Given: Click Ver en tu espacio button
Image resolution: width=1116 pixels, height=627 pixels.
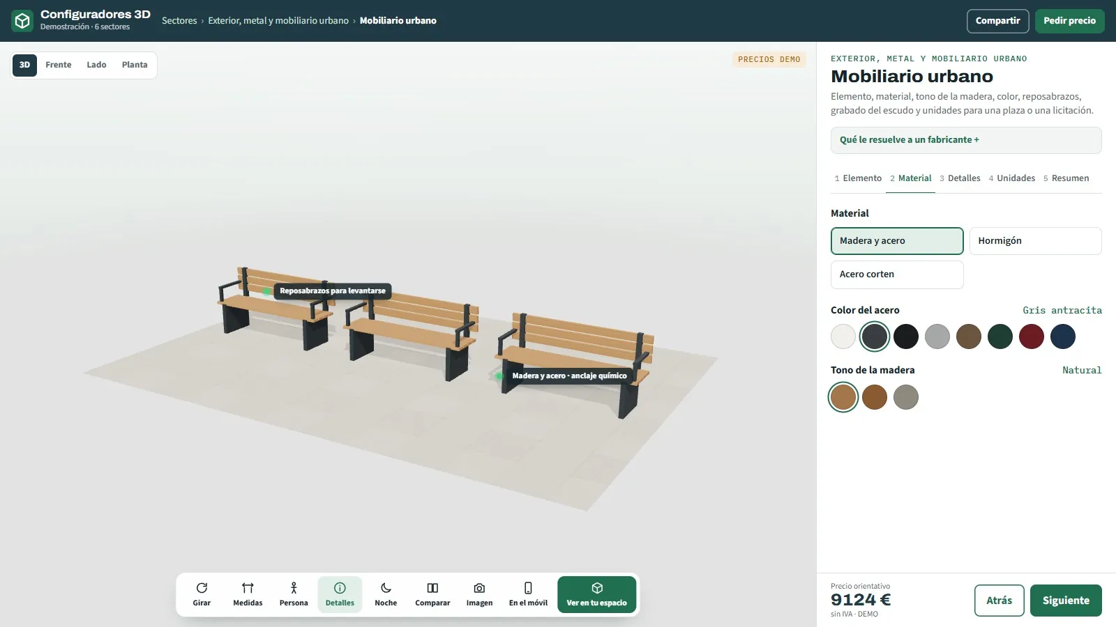Looking at the screenshot, I should click(x=597, y=594).
